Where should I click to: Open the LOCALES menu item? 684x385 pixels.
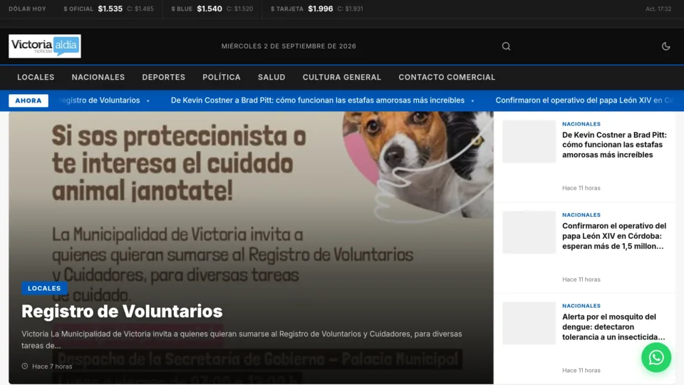pyautogui.click(x=36, y=77)
